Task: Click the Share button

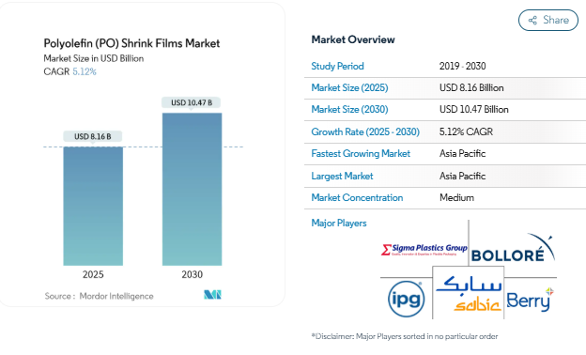Action: 547,20
